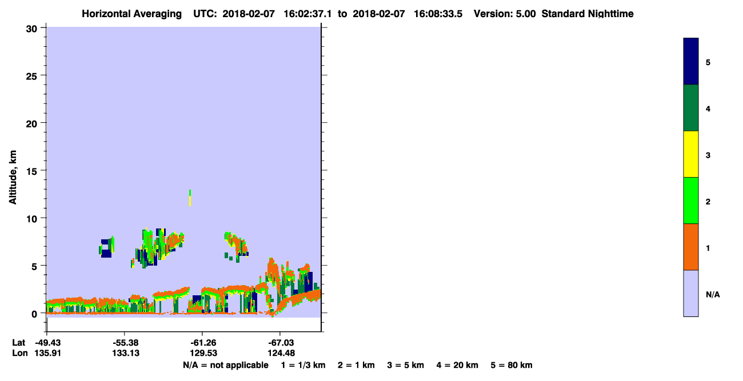The height and width of the screenshot is (381, 743).
Task: Click the dark blue colorbar segment labeled 5
Action: point(691,62)
